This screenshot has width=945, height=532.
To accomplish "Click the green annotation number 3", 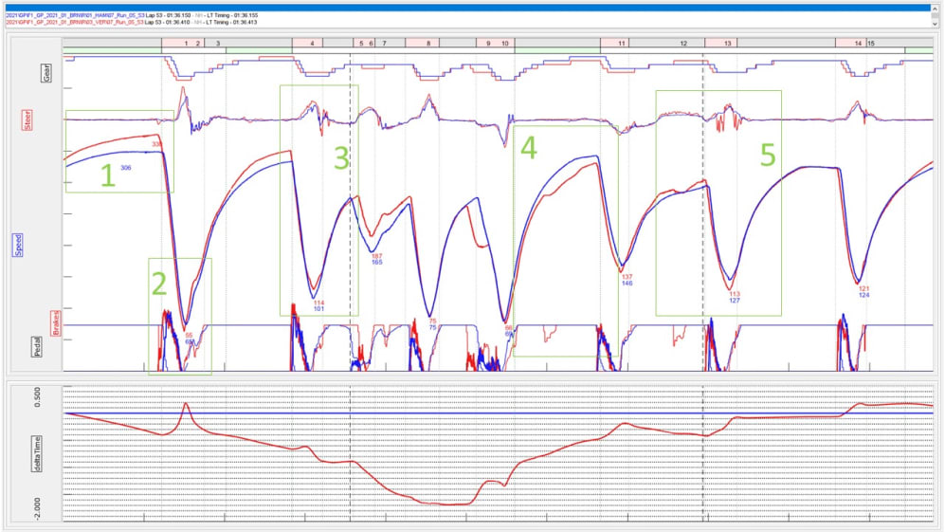I will (x=341, y=157).
